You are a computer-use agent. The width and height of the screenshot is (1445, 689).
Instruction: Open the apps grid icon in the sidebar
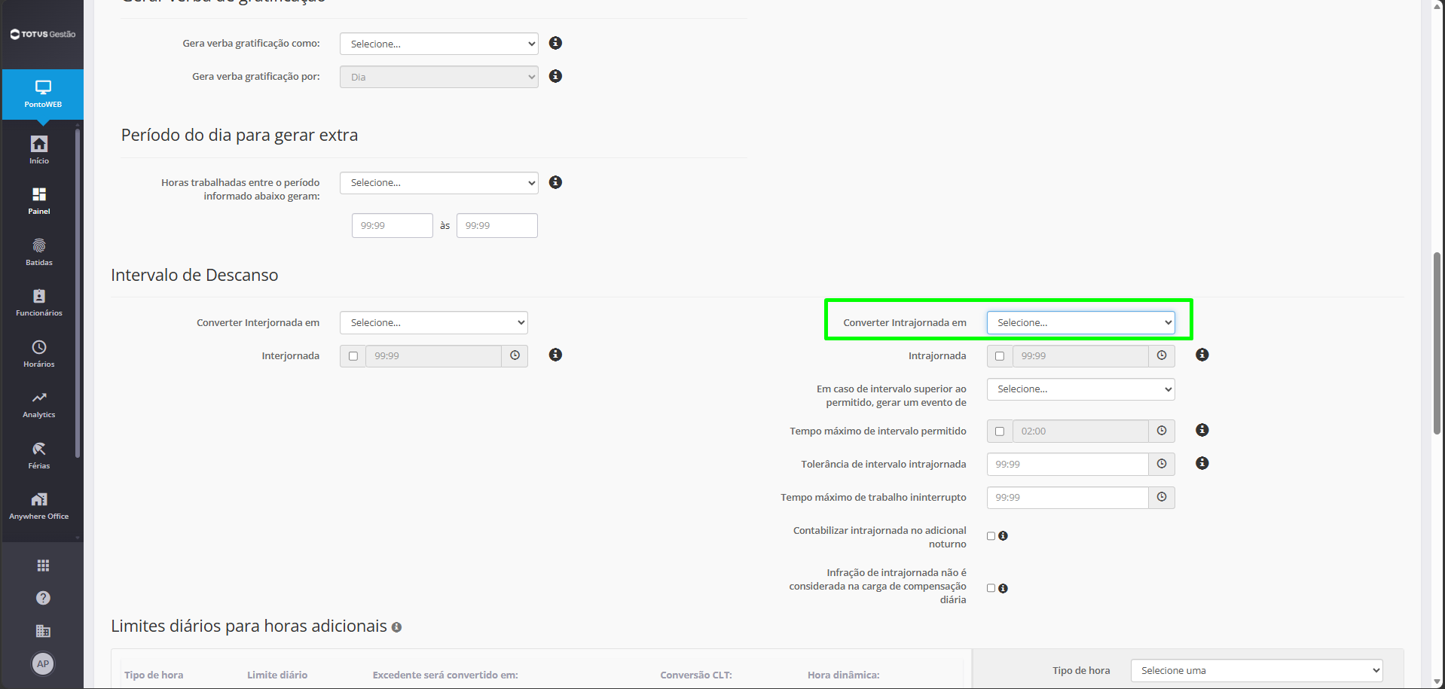[x=43, y=566]
